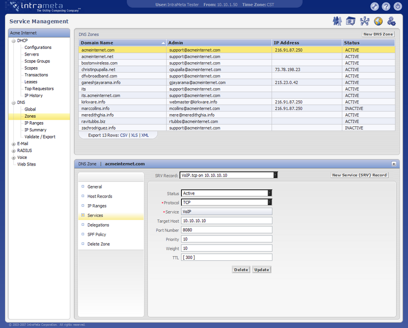Focus the TTL field

tap(227, 258)
